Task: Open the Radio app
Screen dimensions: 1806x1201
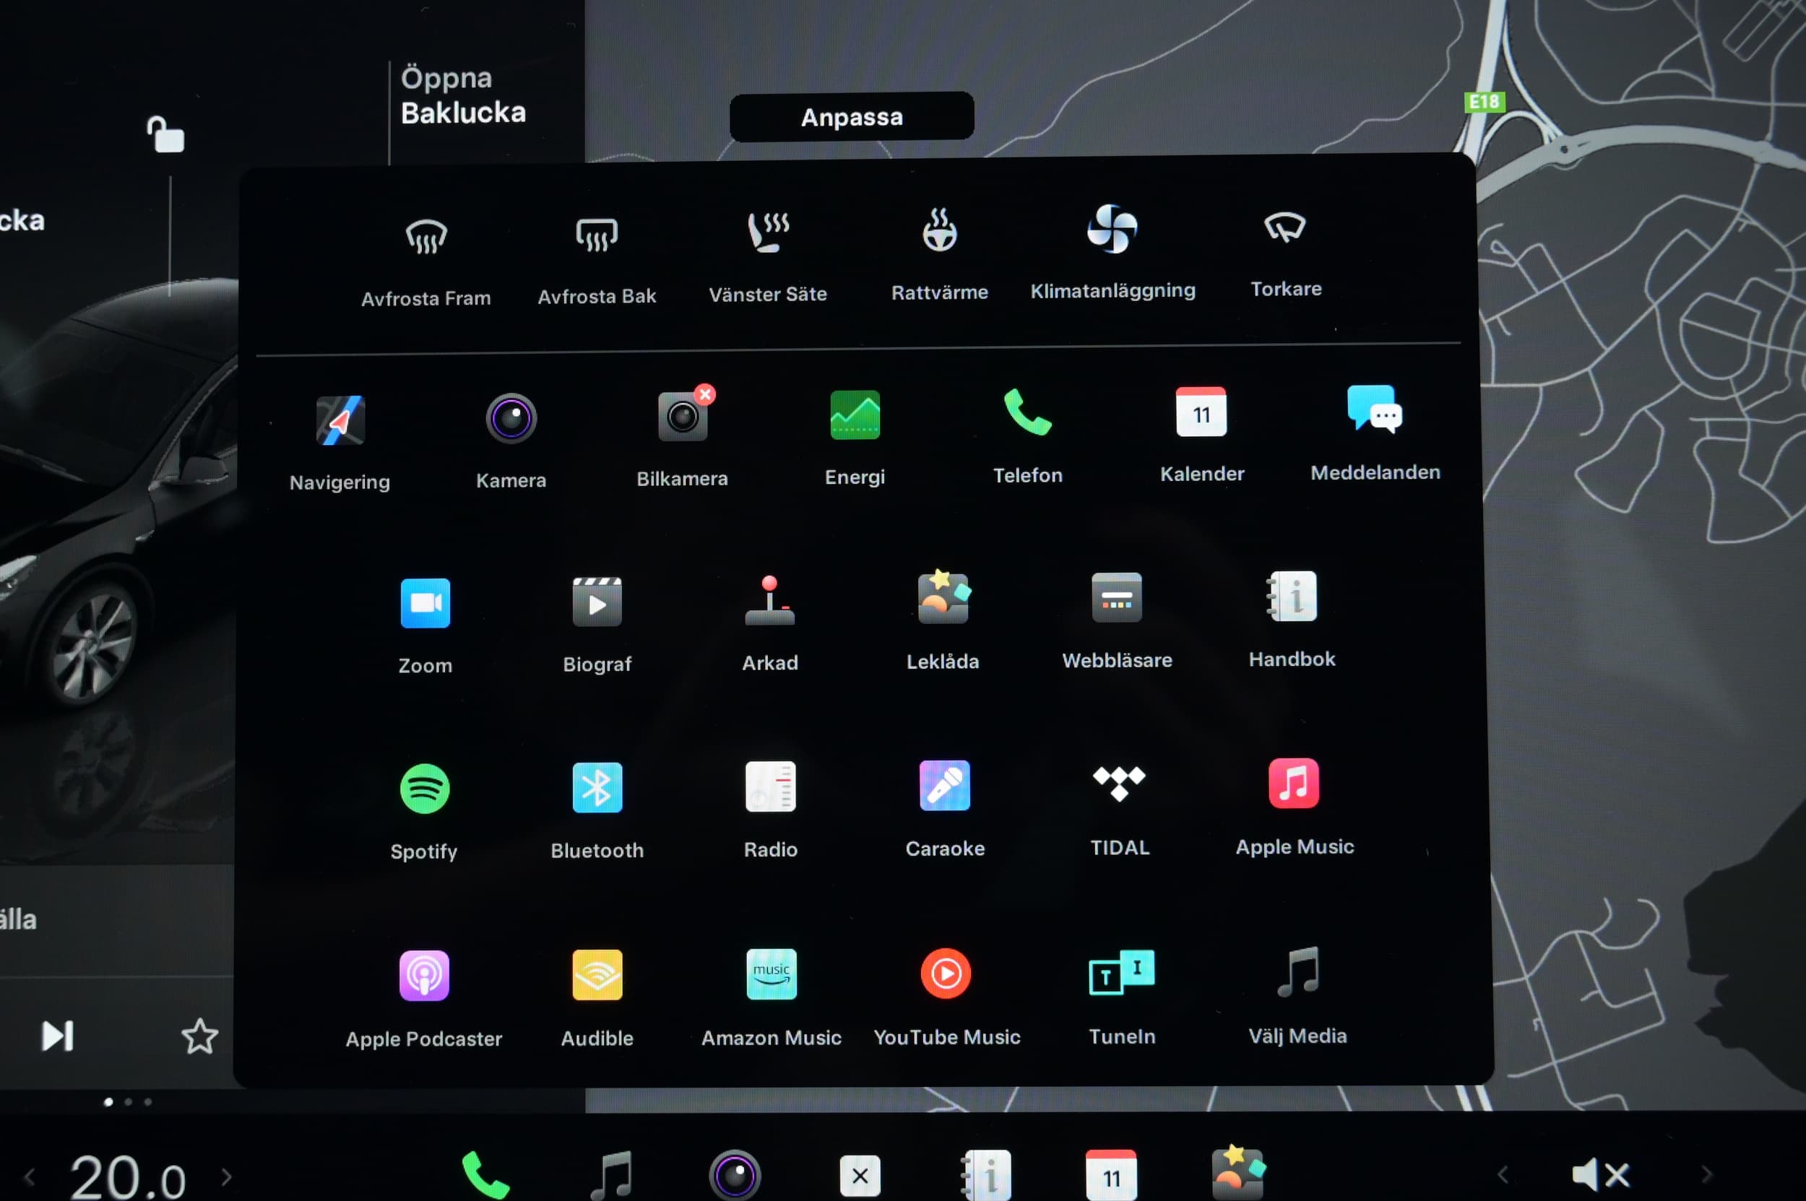Action: click(x=771, y=786)
